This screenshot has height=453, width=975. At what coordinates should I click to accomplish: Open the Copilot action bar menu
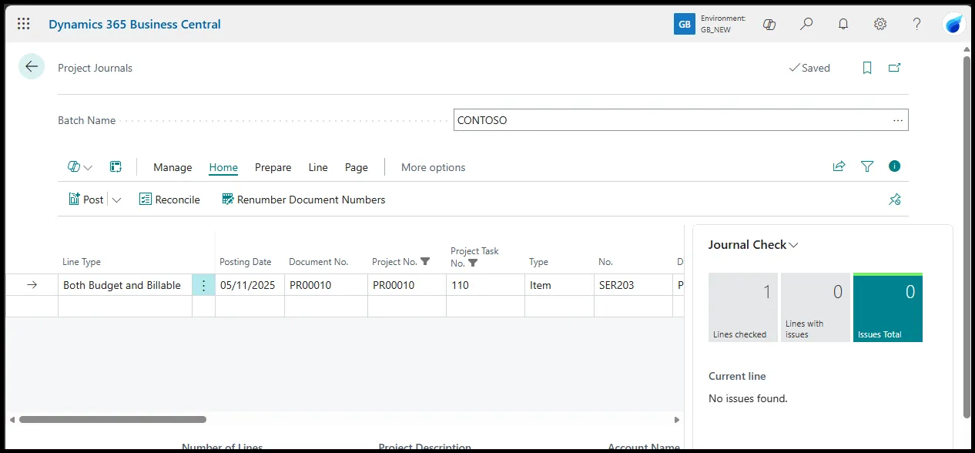(x=80, y=167)
